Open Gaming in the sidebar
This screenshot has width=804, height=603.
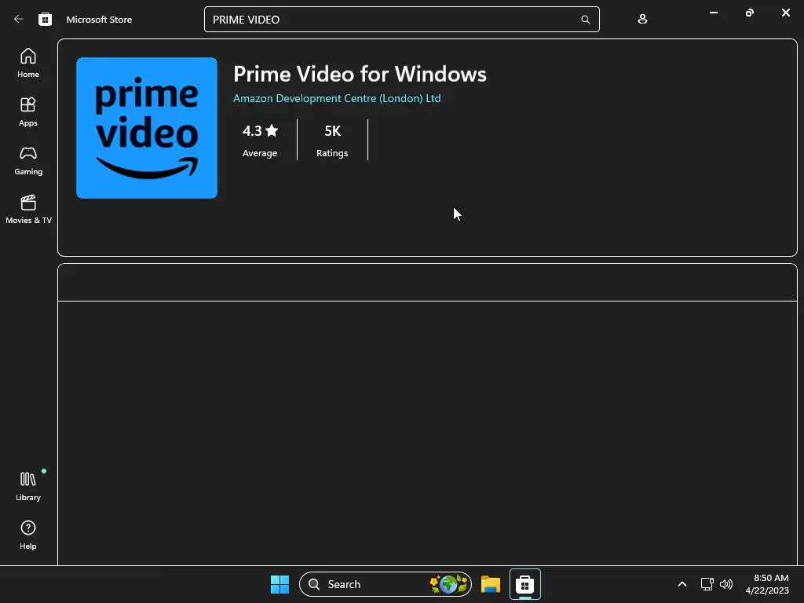[x=28, y=160]
